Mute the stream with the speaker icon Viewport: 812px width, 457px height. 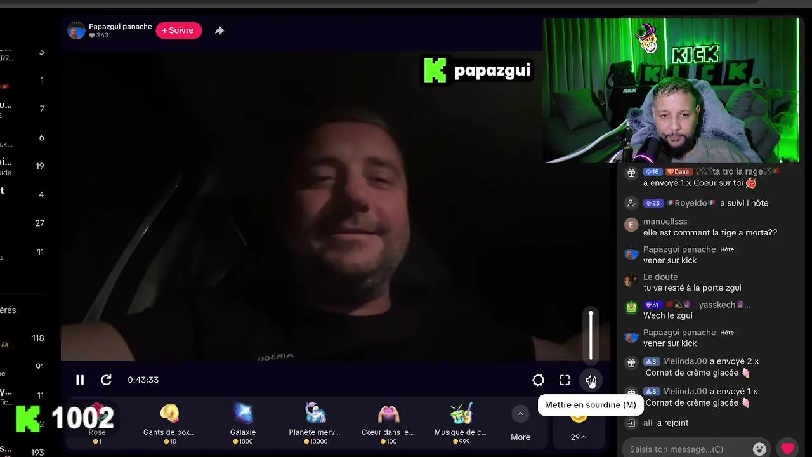(591, 380)
